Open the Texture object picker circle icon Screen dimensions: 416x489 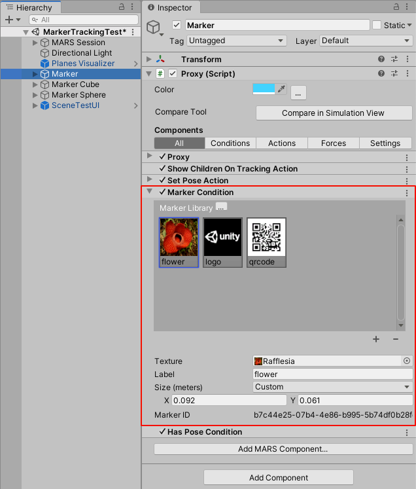click(406, 361)
